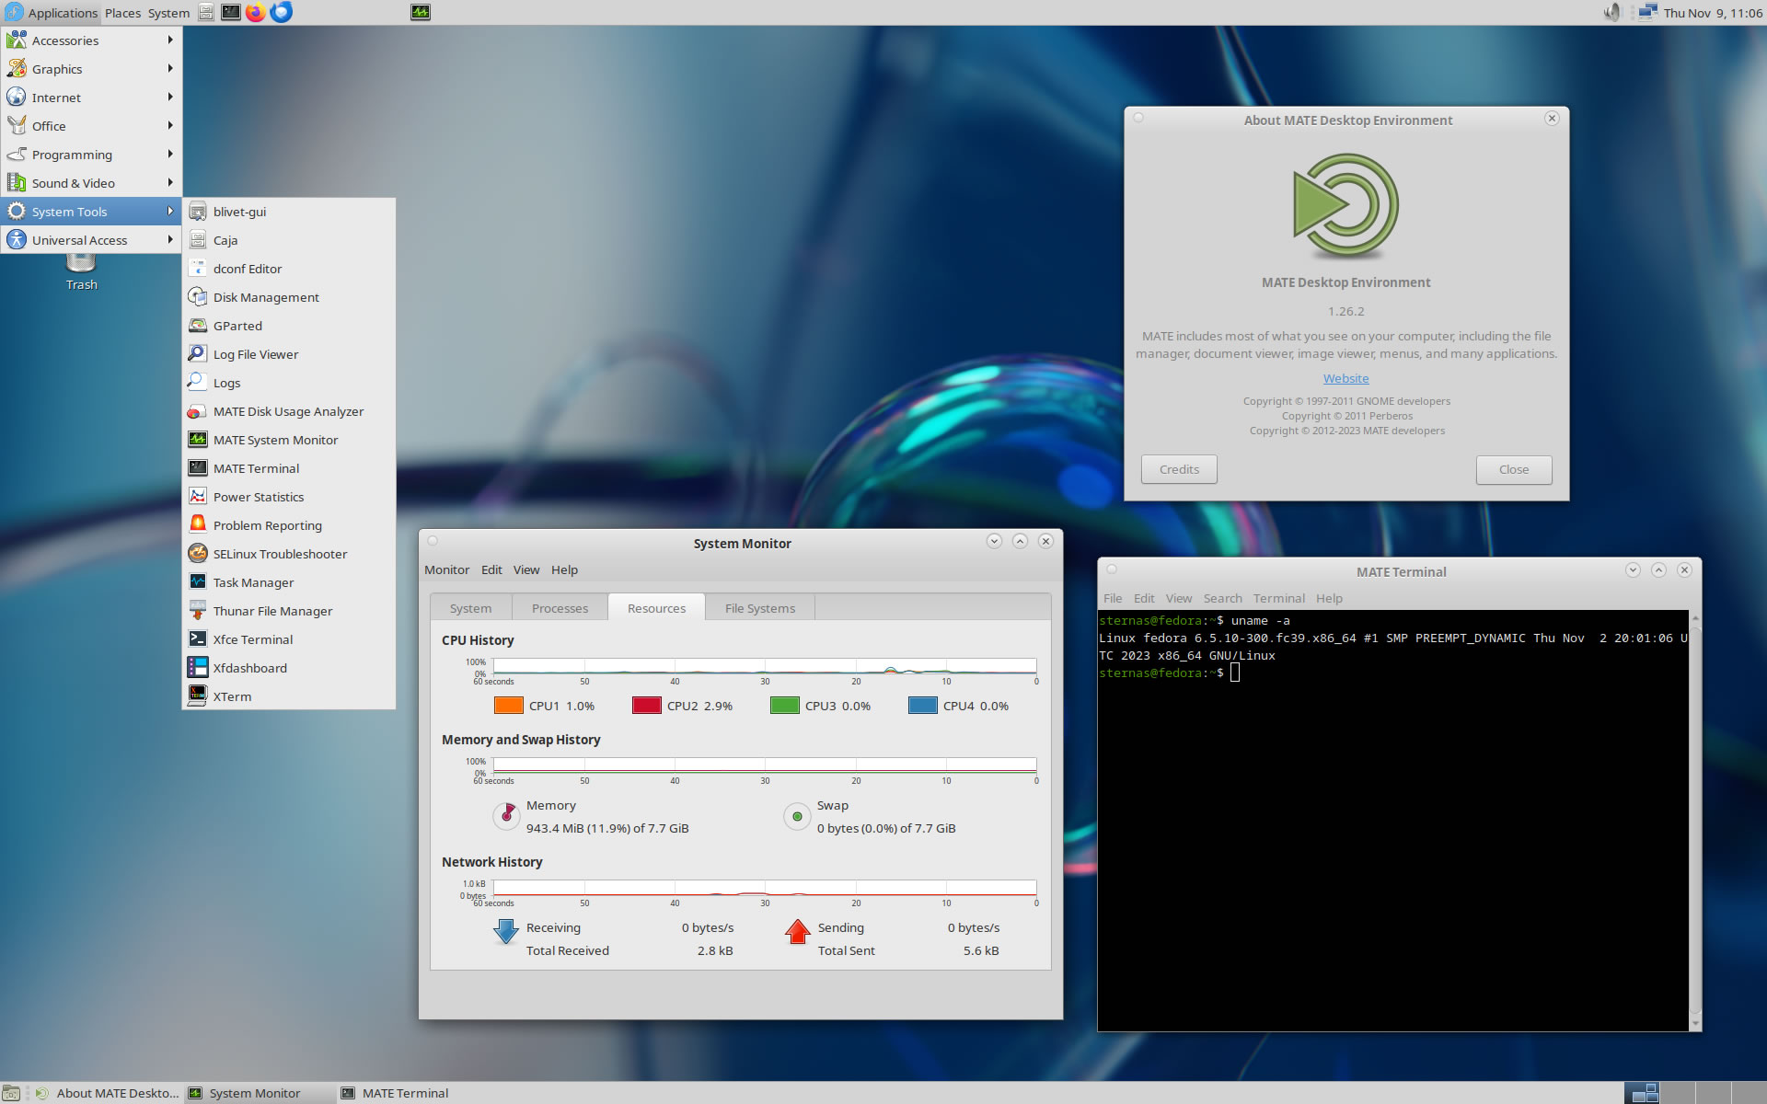Open System menu in top panel

(x=168, y=12)
